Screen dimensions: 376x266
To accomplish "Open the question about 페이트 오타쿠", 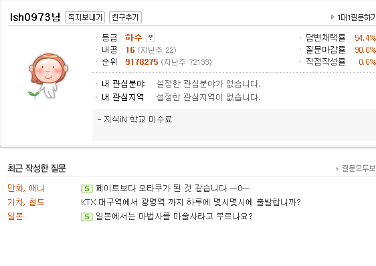I will click(x=173, y=188).
